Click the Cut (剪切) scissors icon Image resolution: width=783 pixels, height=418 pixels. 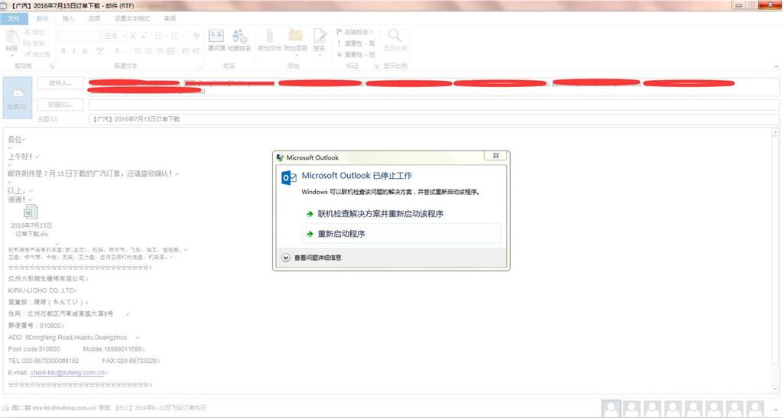tap(28, 32)
